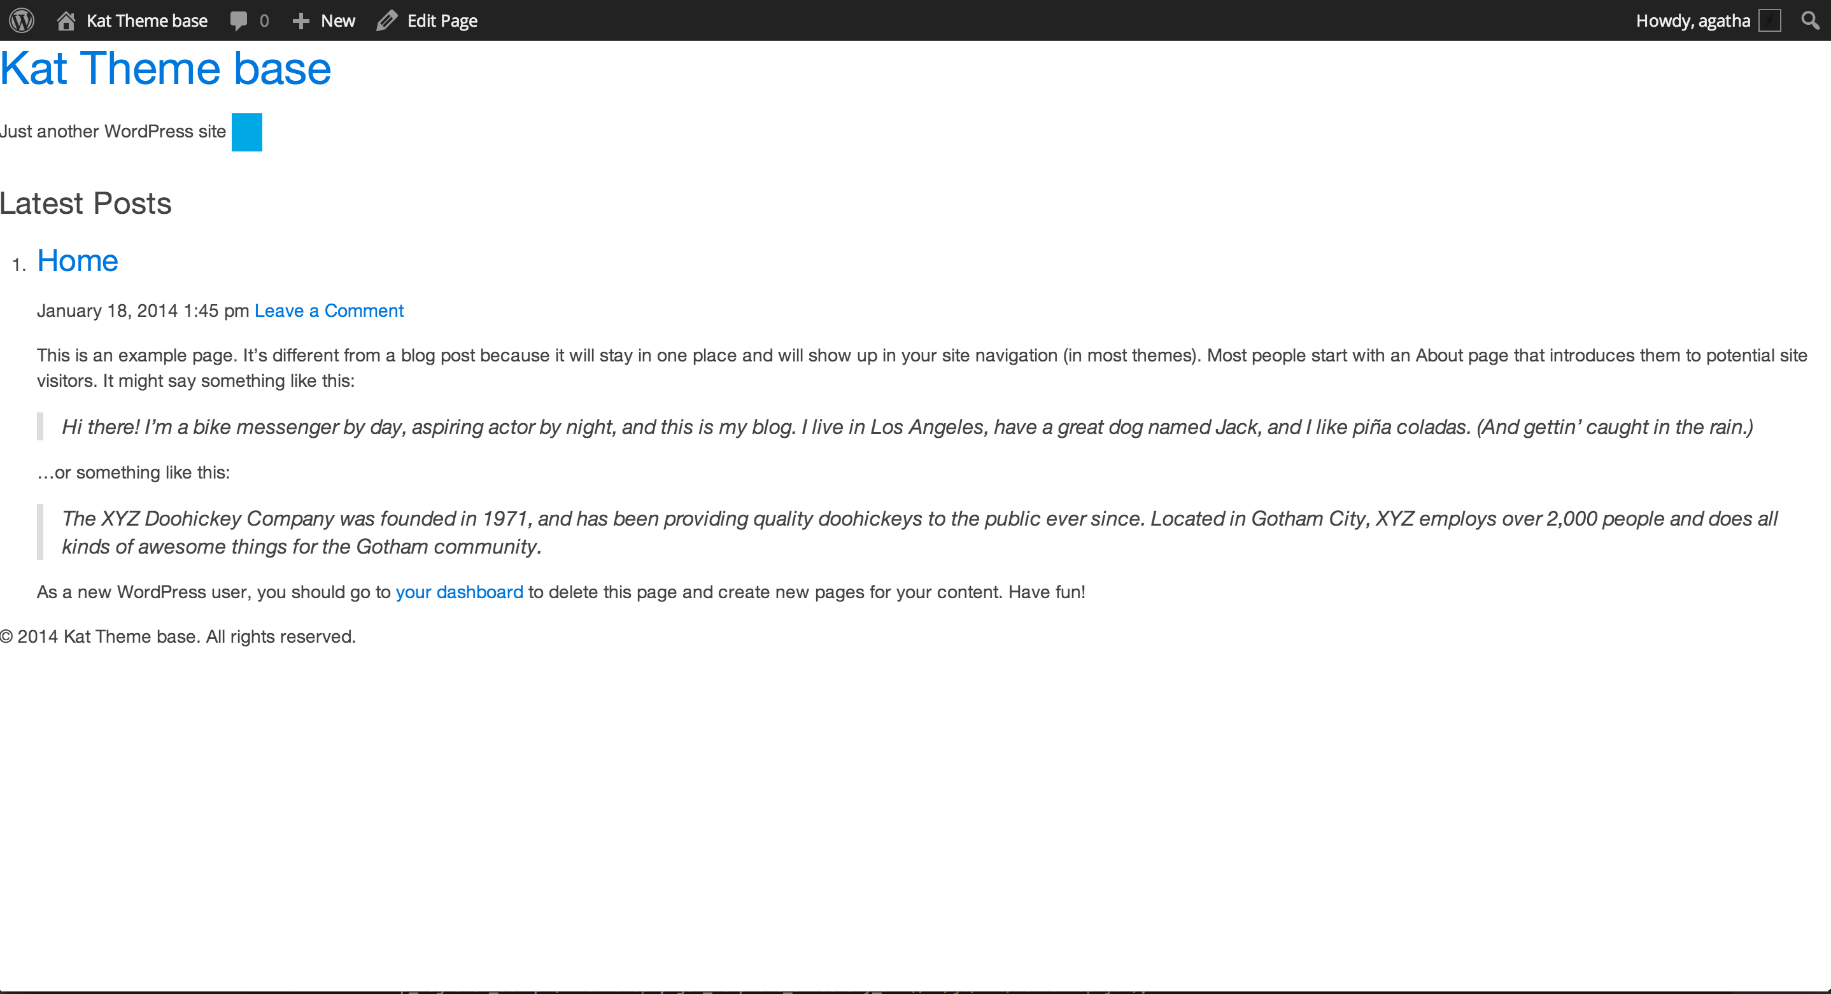Image resolution: width=1831 pixels, height=994 pixels.
Task: Open the Kat Theme base admin bar menu
Action: 146,20
